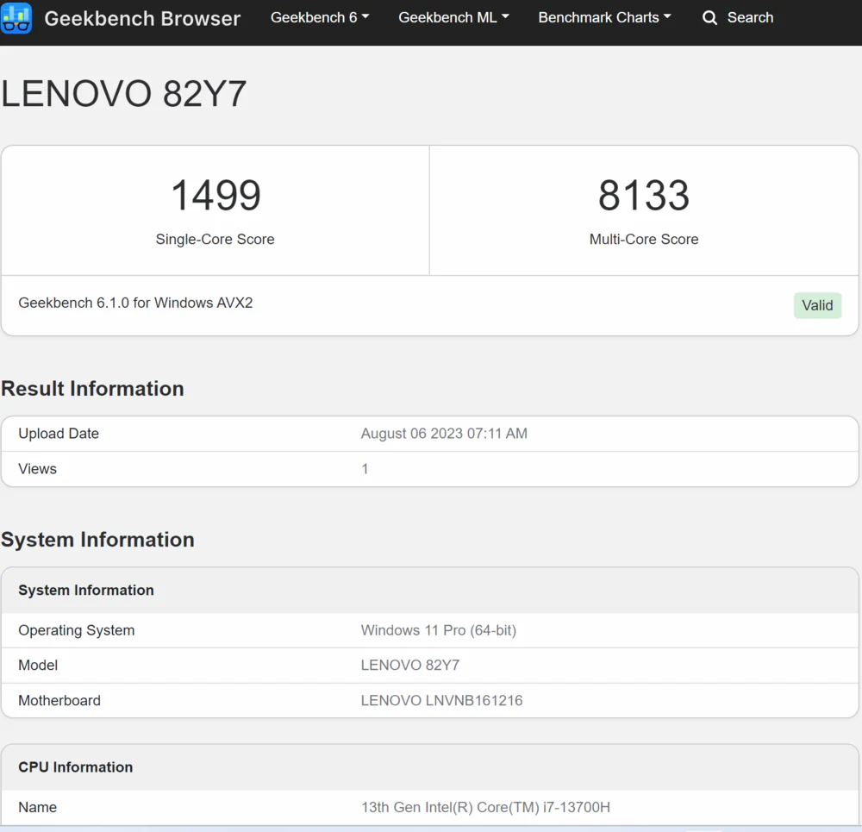The image size is (862, 832).
Task: Click the Model row label
Action: [x=38, y=666]
